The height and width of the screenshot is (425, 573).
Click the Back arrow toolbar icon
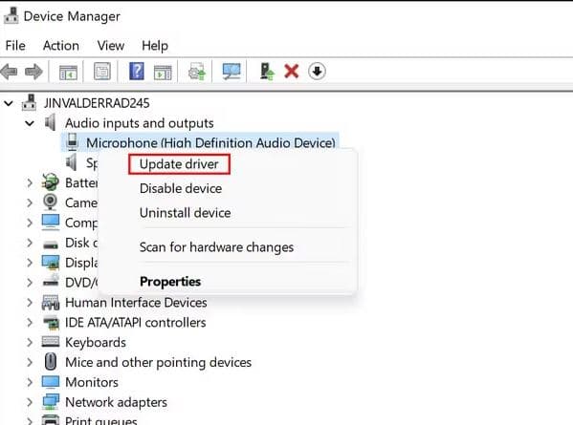point(10,72)
